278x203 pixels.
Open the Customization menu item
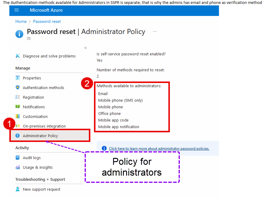pyautogui.click(x=35, y=116)
